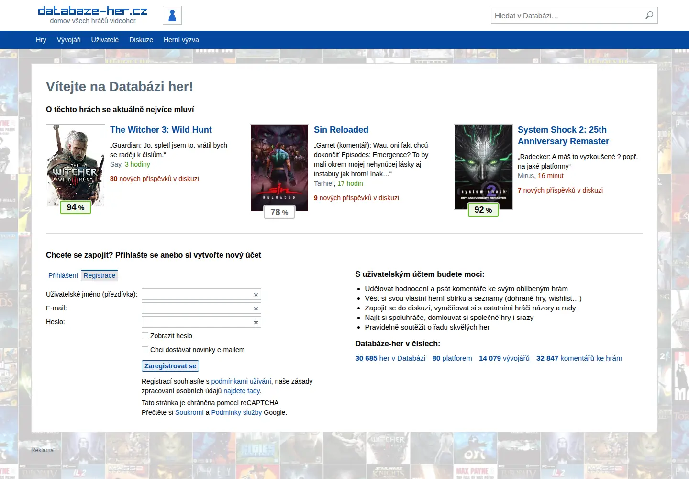
Task: Open the Sin Reloaded title link
Action: click(x=341, y=130)
